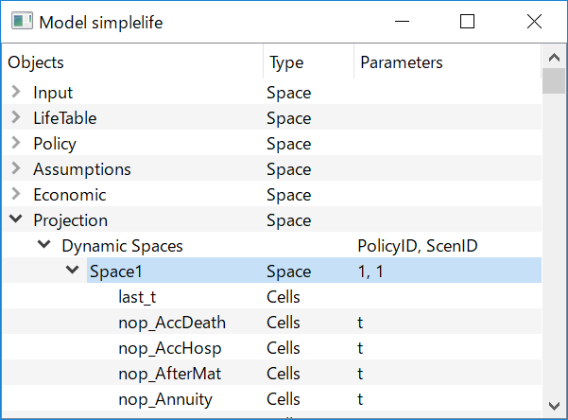The height and width of the screenshot is (420, 568).
Task: Expand the Economic space node
Action: click(x=15, y=194)
